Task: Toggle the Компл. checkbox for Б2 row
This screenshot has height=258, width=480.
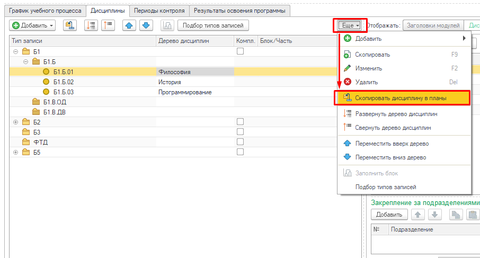Action: 240,122
